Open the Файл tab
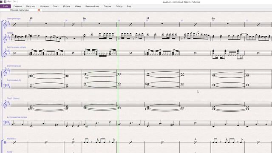Image resolution: width=272 pixels, height=153 pixels. [6, 6]
